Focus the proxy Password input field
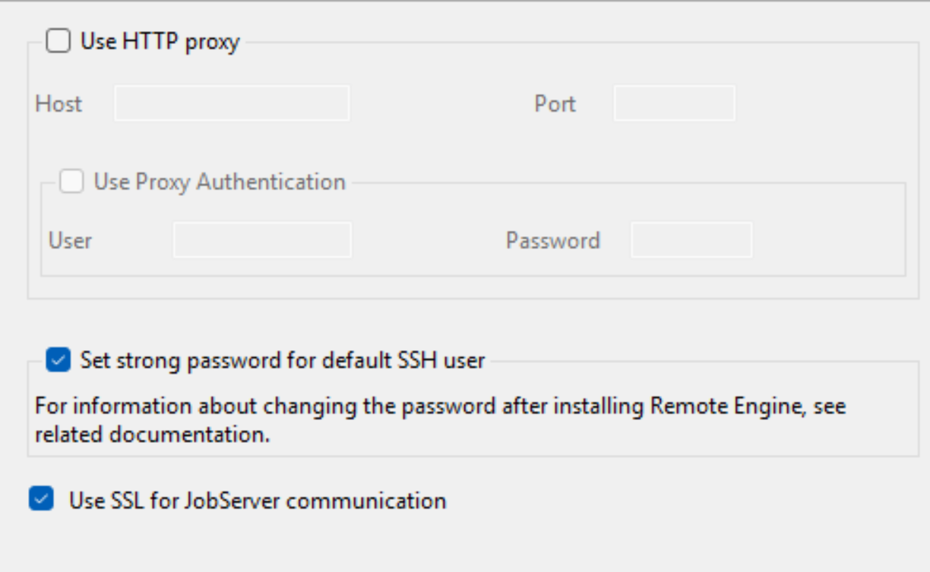This screenshot has height=572, width=930. 691,240
